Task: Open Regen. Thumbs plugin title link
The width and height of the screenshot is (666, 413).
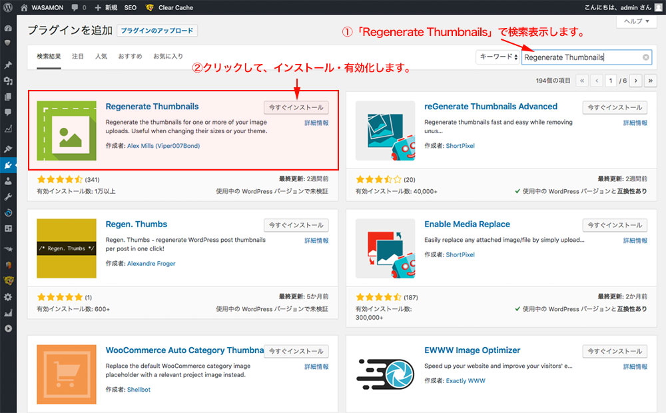Action: [x=137, y=224]
